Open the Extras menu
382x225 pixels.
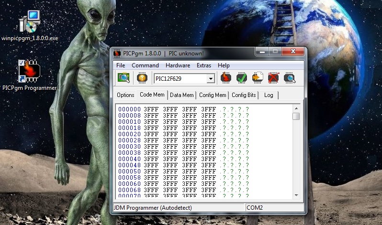click(203, 65)
